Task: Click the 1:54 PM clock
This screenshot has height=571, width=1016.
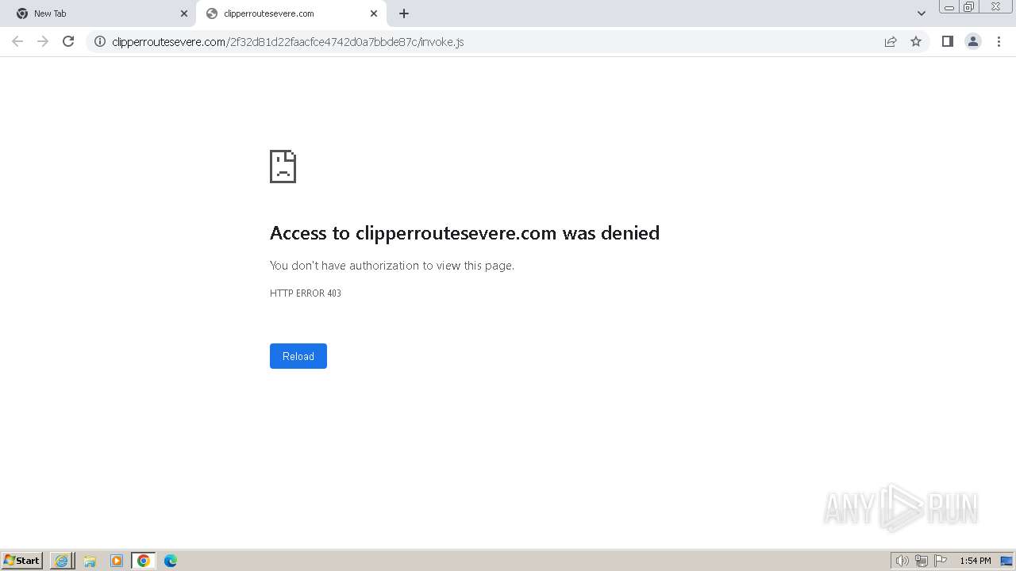Action: click(x=975, y=561)
